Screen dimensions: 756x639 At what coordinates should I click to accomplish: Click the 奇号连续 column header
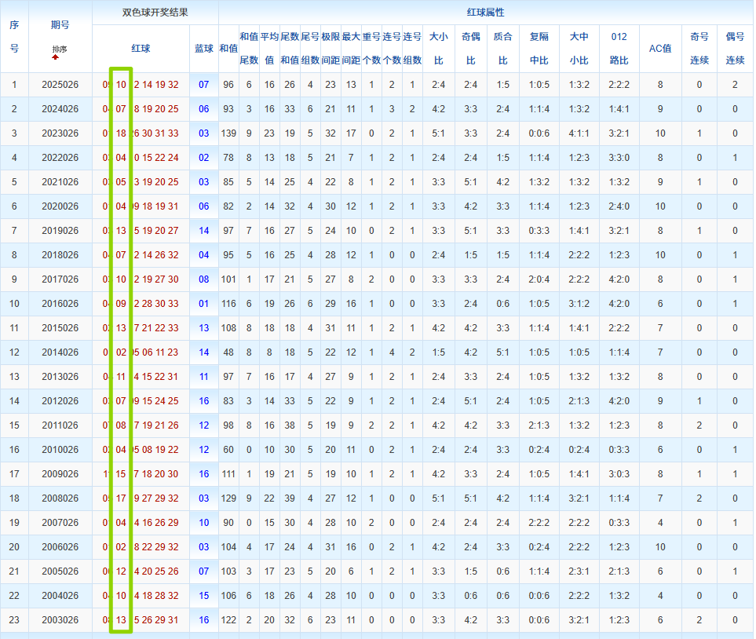pyautogui.click(x=699, y=48)
